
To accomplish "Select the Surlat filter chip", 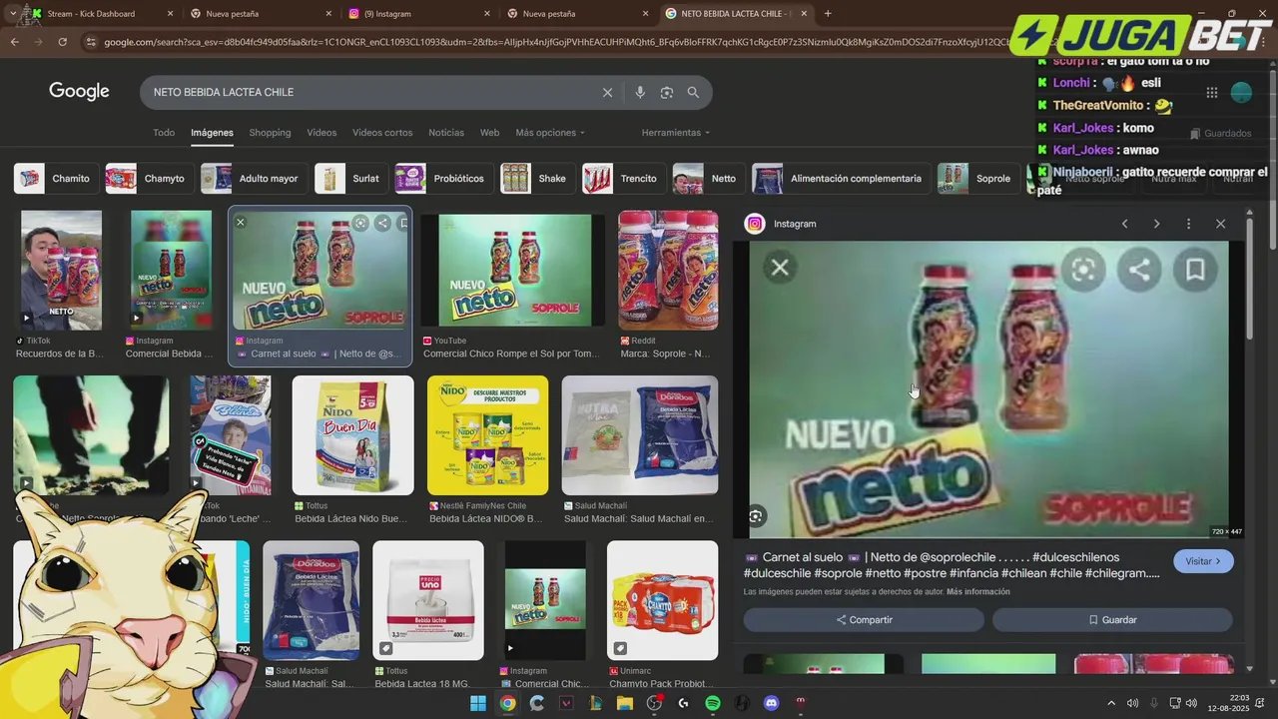I will [x=350, y=179].
